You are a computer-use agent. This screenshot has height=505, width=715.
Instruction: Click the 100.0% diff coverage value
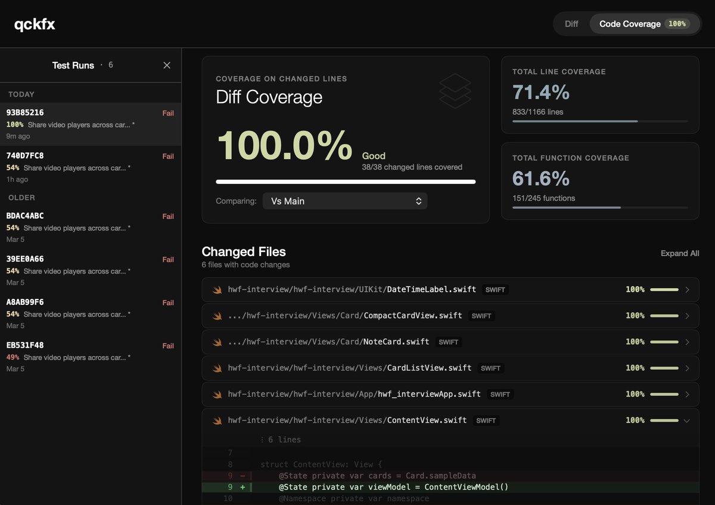coord(285,146)
